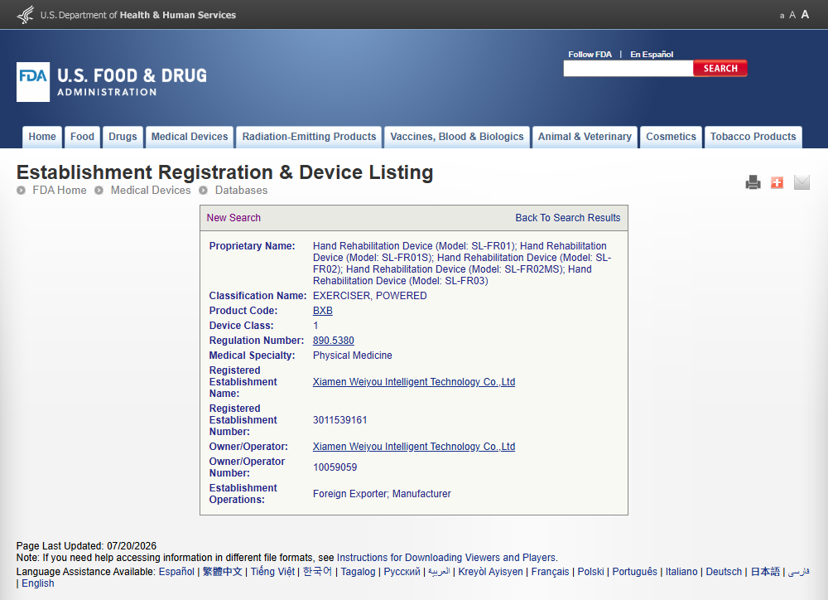Click the email envelope icon
The image size is (828, 600).
tap(802, 182)
